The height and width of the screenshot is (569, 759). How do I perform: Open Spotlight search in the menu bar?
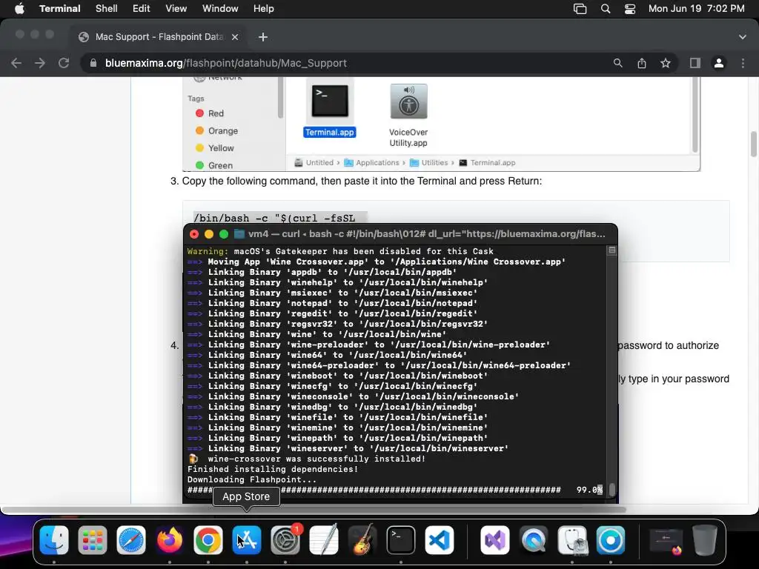pos(605,9)
